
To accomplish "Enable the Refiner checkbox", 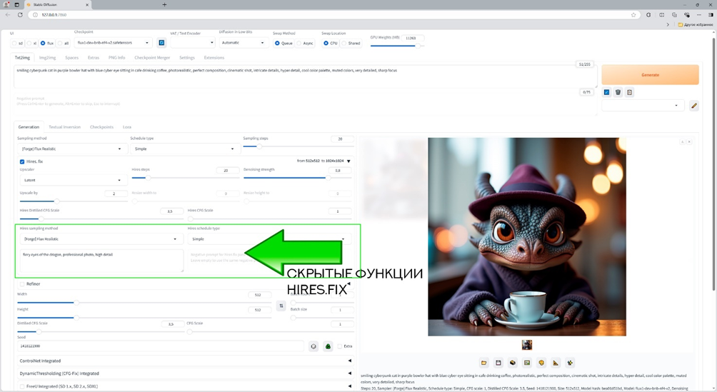I will pos(22,284).
